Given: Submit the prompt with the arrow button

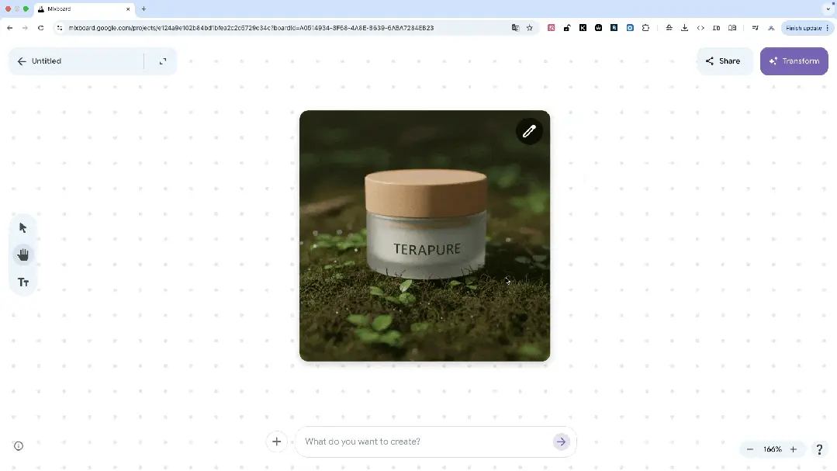Looking at the screenshot, I should pyautogui.click(x=561, y=442).
